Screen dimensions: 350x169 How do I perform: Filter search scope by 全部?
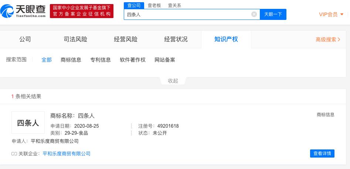[x=47, y=60]
